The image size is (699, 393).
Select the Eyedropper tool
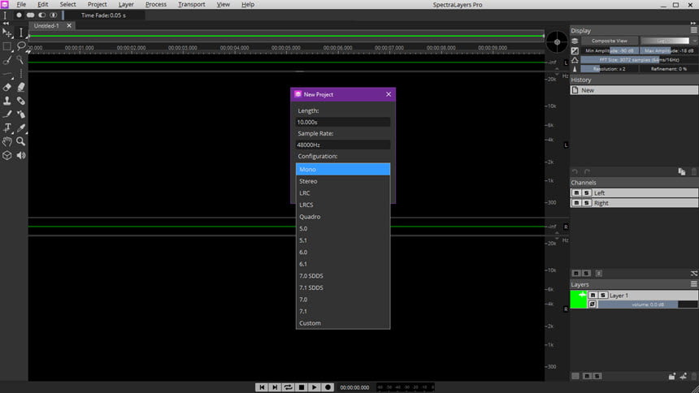21,127
